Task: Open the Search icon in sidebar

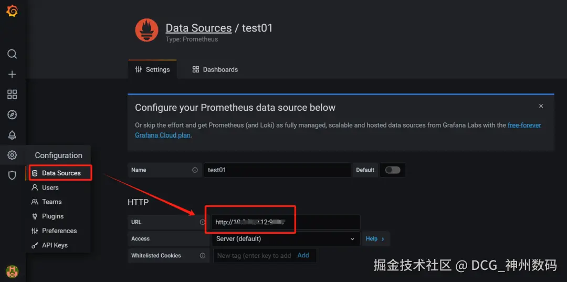Action: pos(12,54)
